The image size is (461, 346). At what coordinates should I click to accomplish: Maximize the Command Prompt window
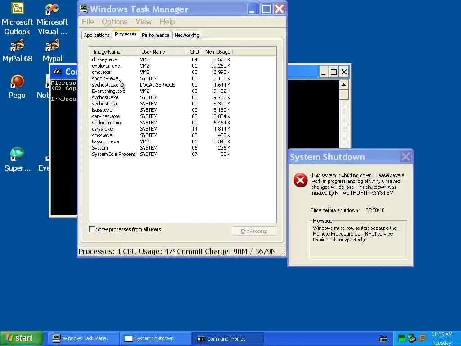click(334, 72)
